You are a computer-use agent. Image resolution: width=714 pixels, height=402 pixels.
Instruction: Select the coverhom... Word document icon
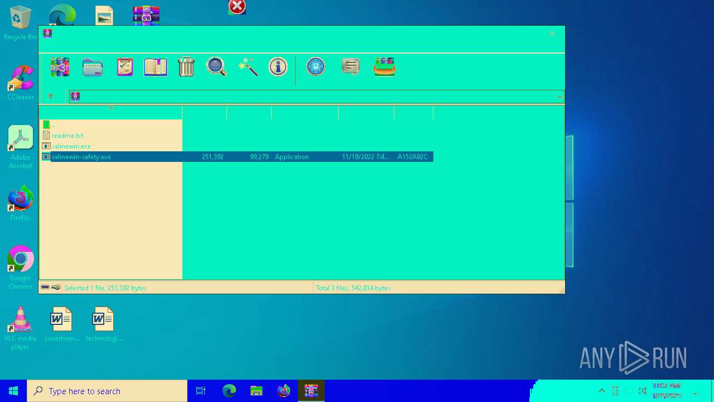click(x=62, y=324)
